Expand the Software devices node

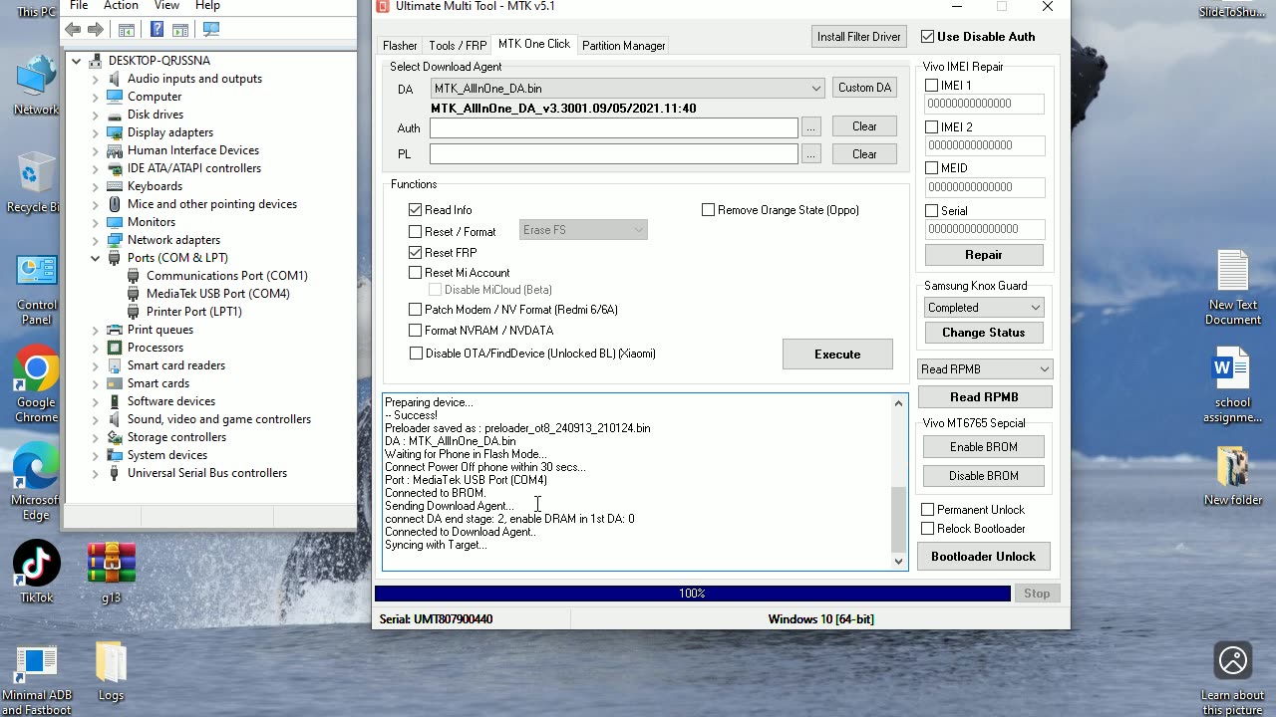point(96,401)
